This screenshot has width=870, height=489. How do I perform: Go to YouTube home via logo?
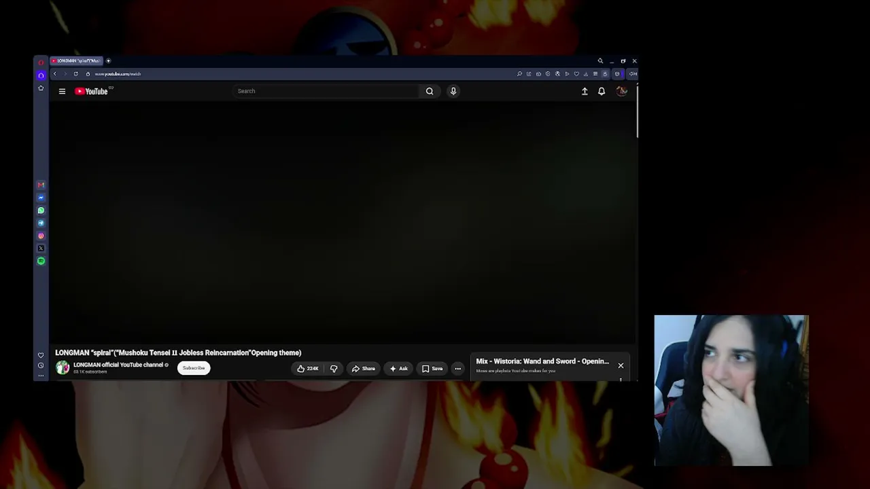tap(92, 91)
